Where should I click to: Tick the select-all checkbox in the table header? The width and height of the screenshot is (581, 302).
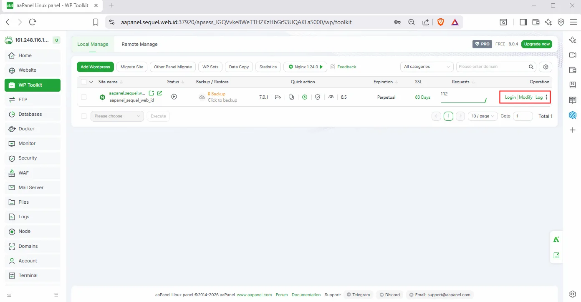[84, 82]
